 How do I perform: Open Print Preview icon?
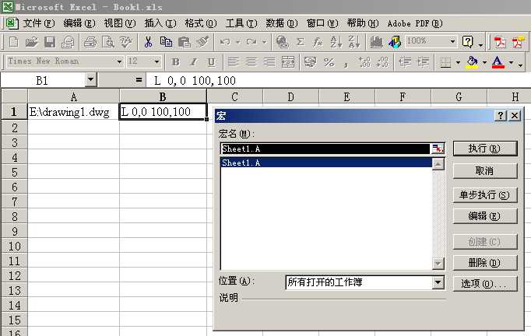click(x=108, y=42)
